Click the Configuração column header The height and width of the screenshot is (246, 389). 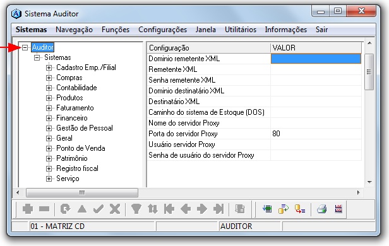(x=209, y=47)
